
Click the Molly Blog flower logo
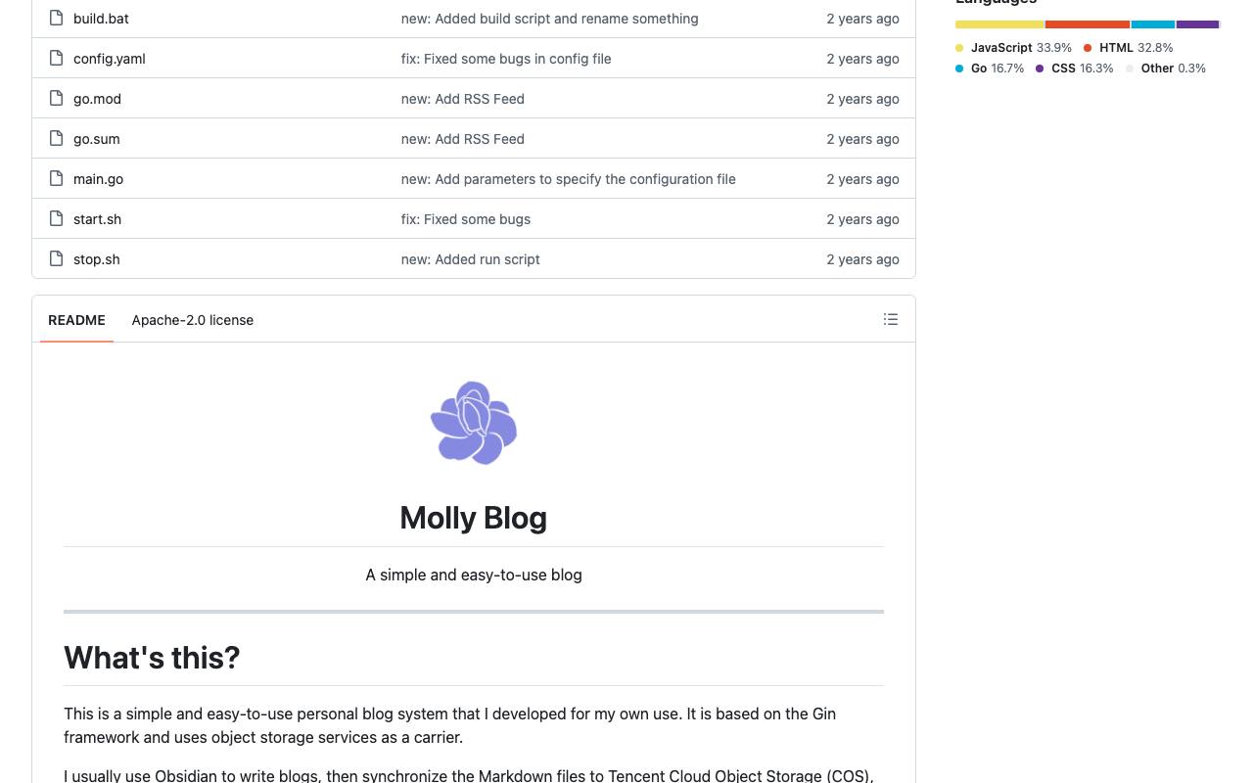click(x=474, y=423)
